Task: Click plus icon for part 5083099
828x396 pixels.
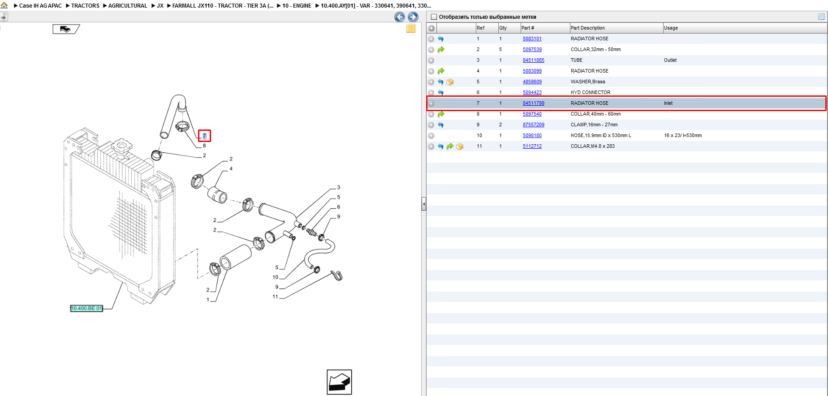Action: point(431,71)
